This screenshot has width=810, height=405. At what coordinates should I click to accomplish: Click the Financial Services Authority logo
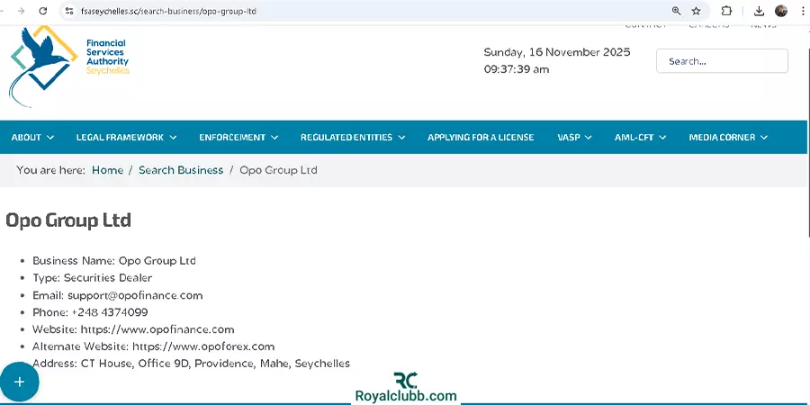coord(70,67)
